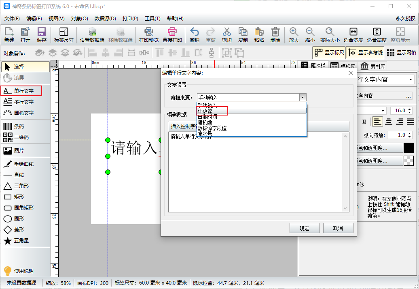This screenshot has height=289, width=419.
Task: Click the 确定 button
Action: pos(305,228)
